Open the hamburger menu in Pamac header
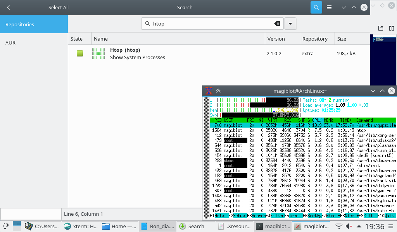The height and width of the screenshot is (232, 397). click(329, 7)
